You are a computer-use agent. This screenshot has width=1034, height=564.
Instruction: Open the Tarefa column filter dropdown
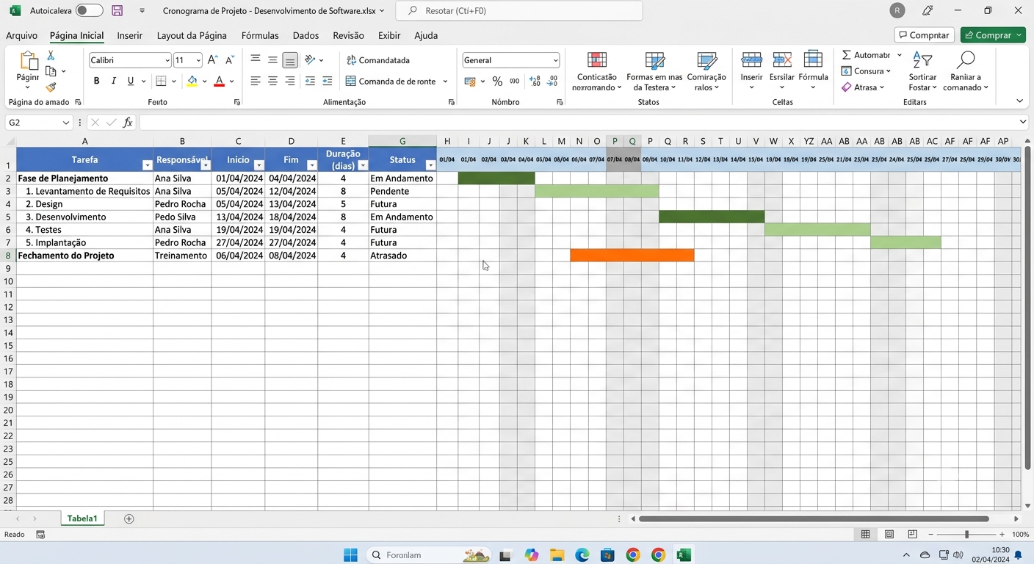(147, 166)
